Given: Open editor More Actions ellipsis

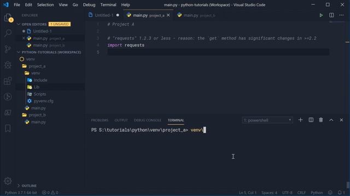Looking at the screenshot, I should point(341,15).
